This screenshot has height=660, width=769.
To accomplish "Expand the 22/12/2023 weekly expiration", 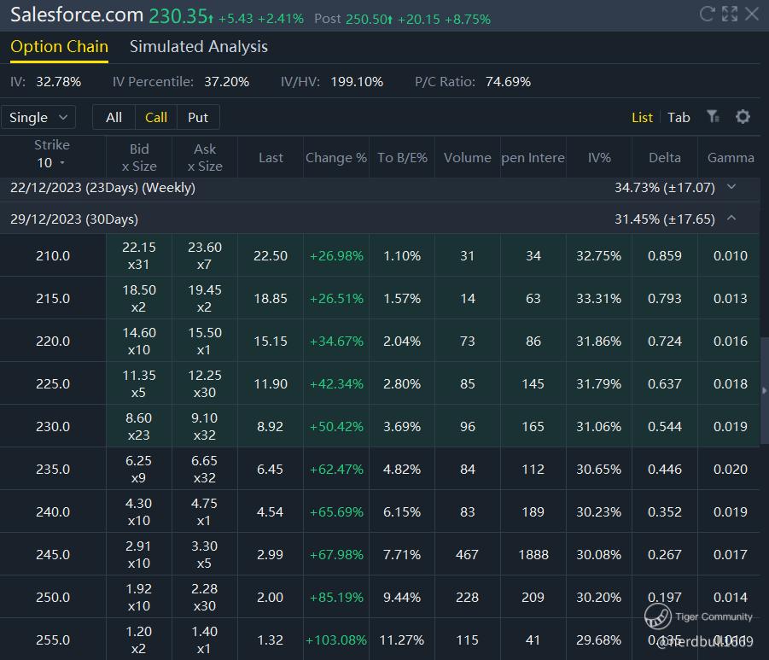I will (731, 187).
